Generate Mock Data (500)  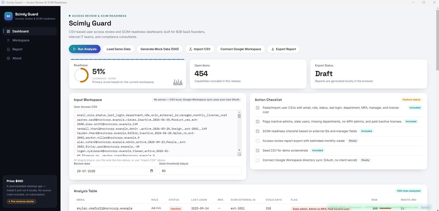coord(160,49)
